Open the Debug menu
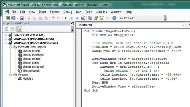This screenshot has width=190, height=107. coord(68,12)
